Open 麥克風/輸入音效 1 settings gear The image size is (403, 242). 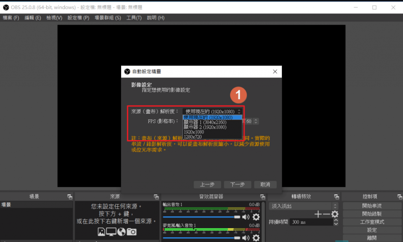click(x=256, y=238)
